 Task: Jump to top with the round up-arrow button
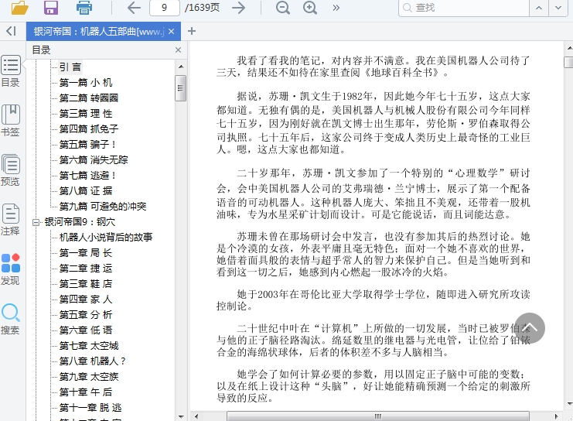coord(530,328)
